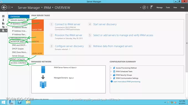The width and height of the screenshot is (188, 105).
Task: Select MONITOR AND MANAGE item
Action: (18, 42)
